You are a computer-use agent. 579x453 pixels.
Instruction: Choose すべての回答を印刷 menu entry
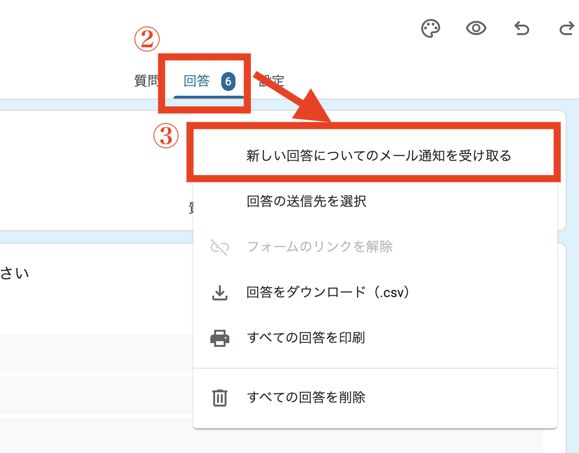coord(306,338)
